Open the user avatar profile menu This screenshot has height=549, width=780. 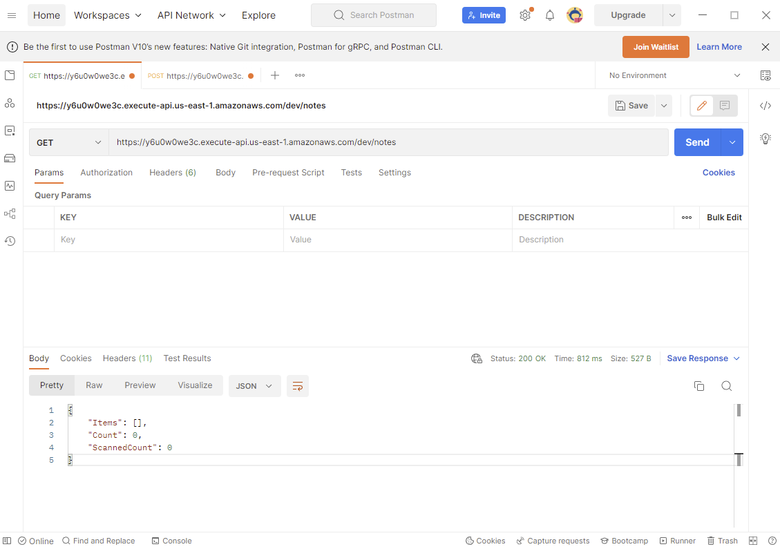pos(575,15)
